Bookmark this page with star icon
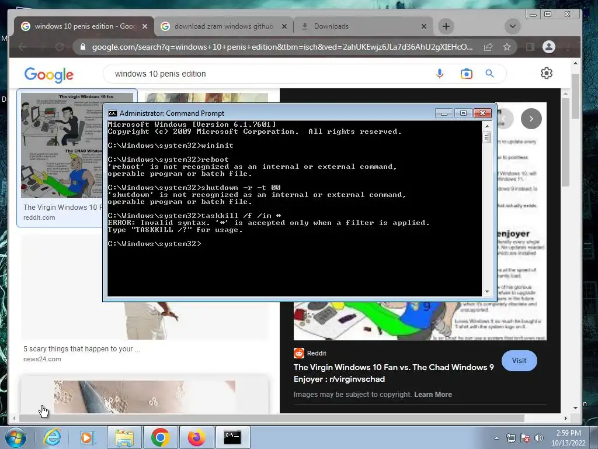 (x=506, y=47)
